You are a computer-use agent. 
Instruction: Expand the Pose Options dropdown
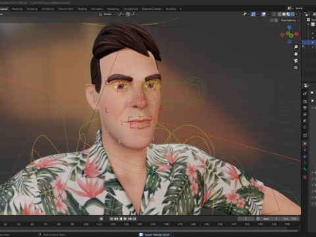point(290,20)
